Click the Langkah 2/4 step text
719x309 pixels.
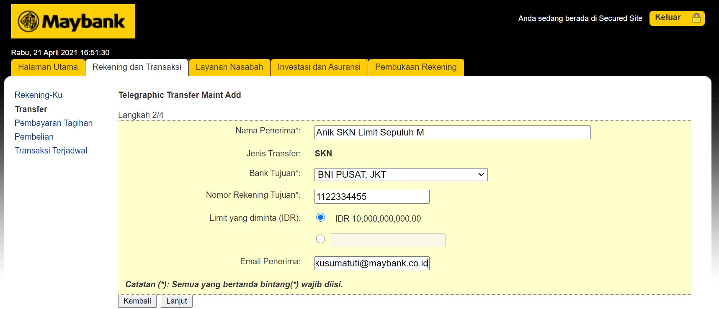[x=141, y=115]
